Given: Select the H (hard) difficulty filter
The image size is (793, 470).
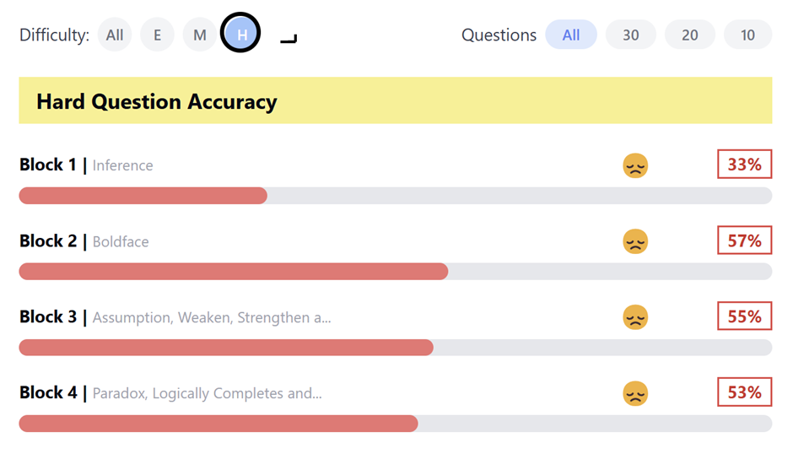Looking at the screenshot, I should [x=241, y=35].
